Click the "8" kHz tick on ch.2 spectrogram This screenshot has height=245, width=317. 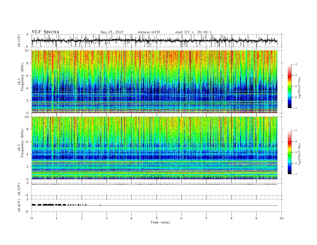coord(28,129)
